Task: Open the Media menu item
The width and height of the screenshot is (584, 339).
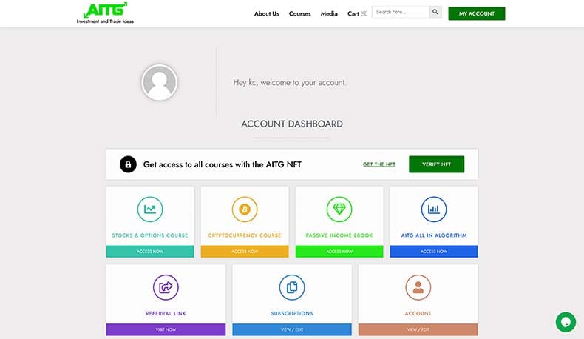Action: click(329, 14)
